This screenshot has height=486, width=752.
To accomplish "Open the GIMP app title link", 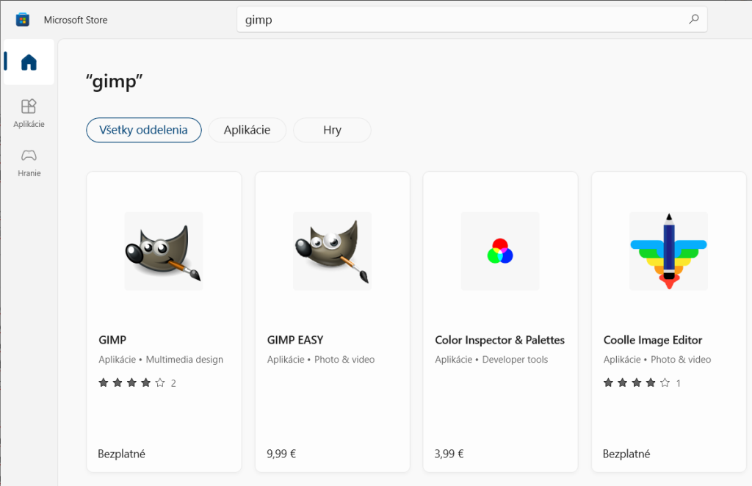I will [112, 340].
